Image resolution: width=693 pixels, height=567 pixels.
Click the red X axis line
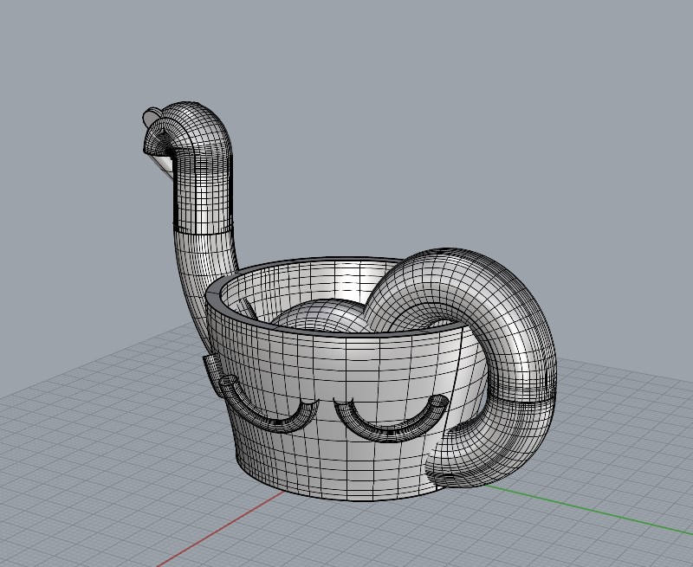pos(221,529)
